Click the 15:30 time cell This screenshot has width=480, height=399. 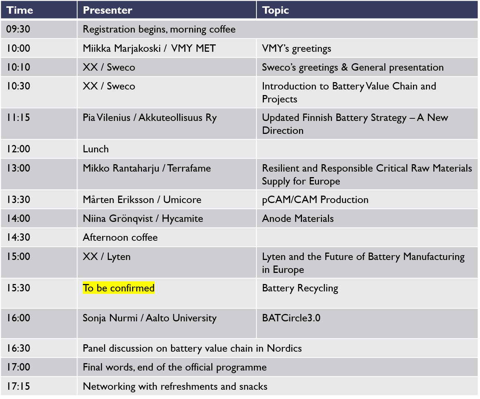click(x=39, y=293)
